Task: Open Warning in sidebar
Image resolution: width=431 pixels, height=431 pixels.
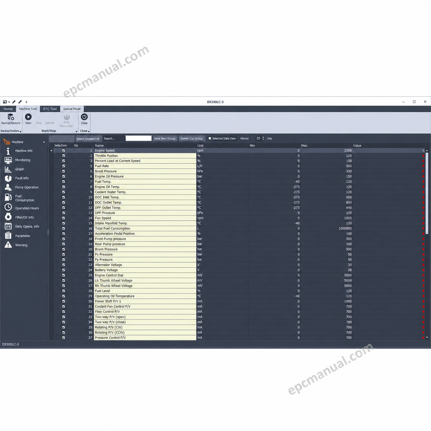Action: tap(21, 245)
